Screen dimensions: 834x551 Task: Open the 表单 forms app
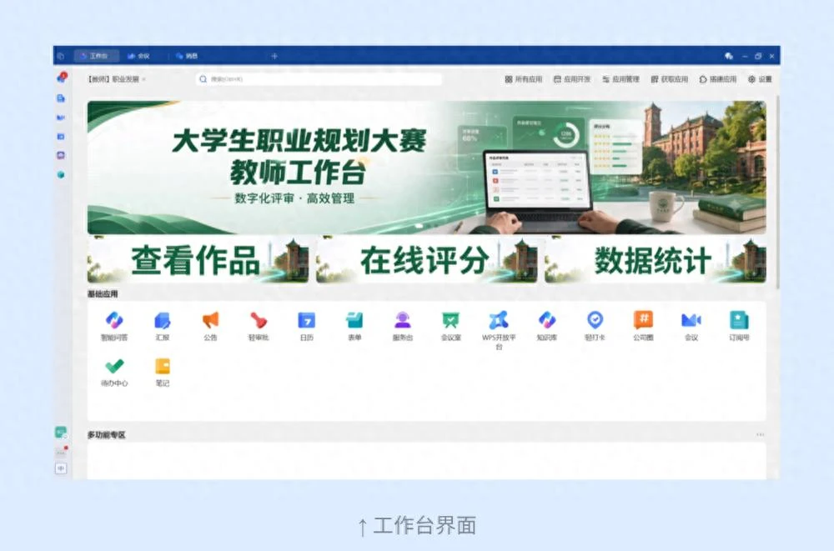[354, 325]
